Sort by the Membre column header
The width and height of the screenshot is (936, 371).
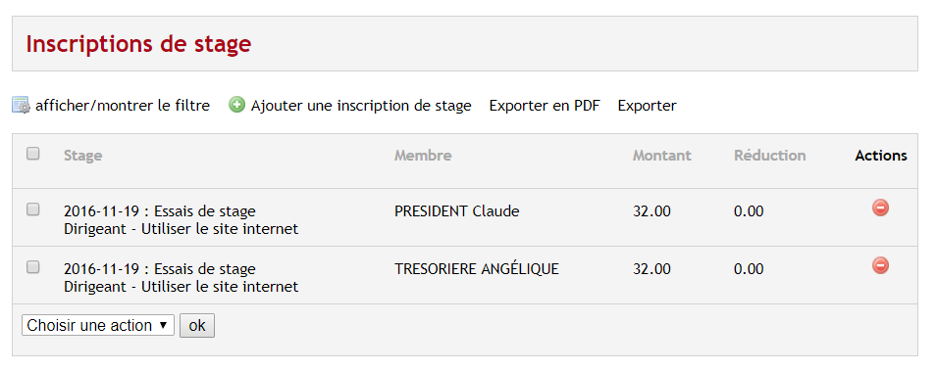[423, 156]
